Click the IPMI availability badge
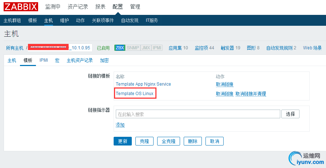Screen dimensions: 326x168 (x=157, y=48)
